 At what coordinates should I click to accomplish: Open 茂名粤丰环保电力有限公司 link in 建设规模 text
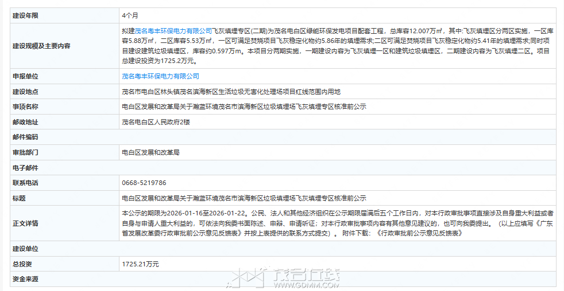[173, 31]
